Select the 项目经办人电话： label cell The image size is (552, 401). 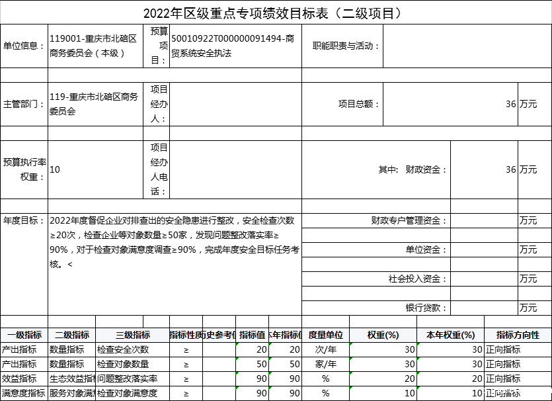click(156, 169)
